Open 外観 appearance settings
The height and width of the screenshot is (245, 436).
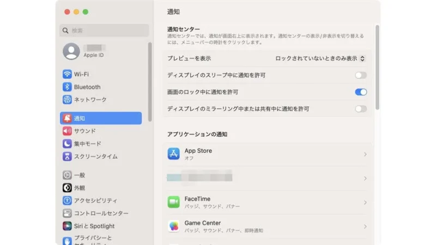80,188
